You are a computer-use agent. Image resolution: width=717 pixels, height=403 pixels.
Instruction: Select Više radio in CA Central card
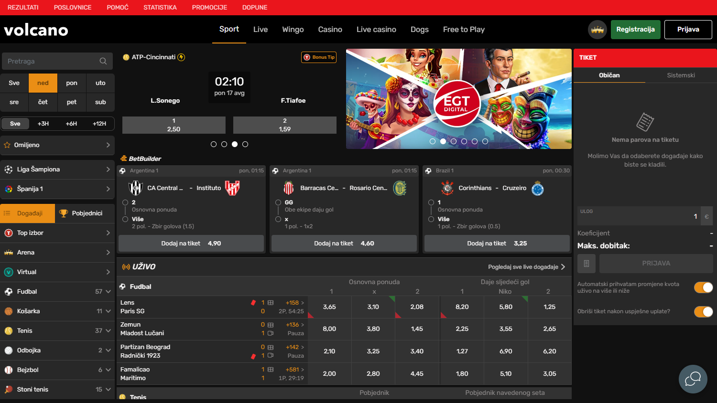pyautogui.click(x=125, y=219)
